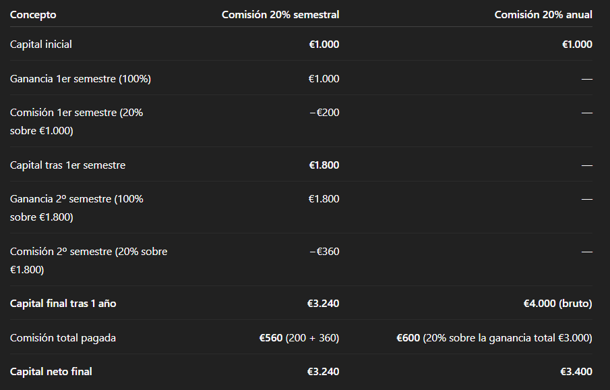Select the Capital inicial row label

pos(41,45)
